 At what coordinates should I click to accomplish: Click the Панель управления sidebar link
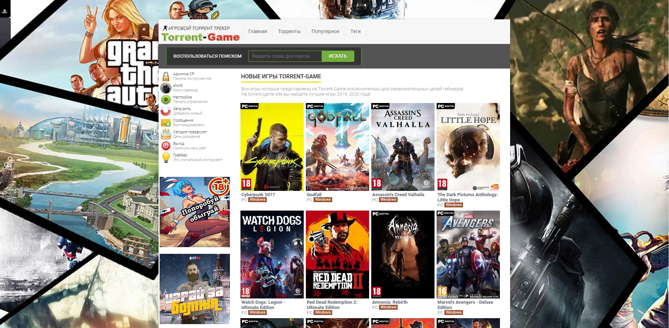tap(190, 102)
